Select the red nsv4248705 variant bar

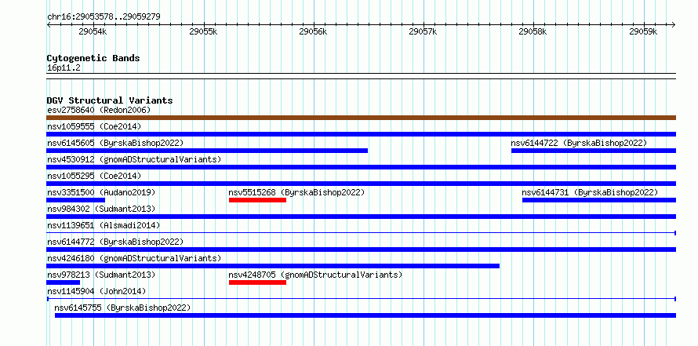pyautogui.click(x=257, y=282)
